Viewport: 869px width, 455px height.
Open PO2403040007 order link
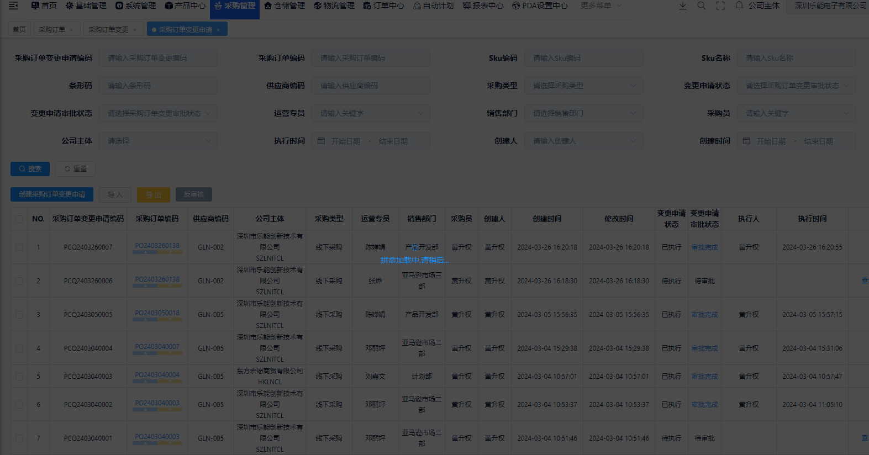click(157, 347)
